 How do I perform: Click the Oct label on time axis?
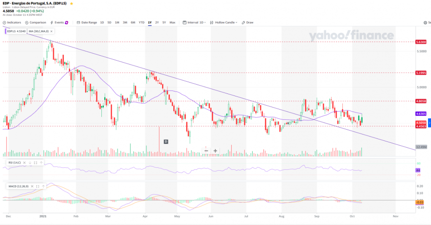pos(352,216)
